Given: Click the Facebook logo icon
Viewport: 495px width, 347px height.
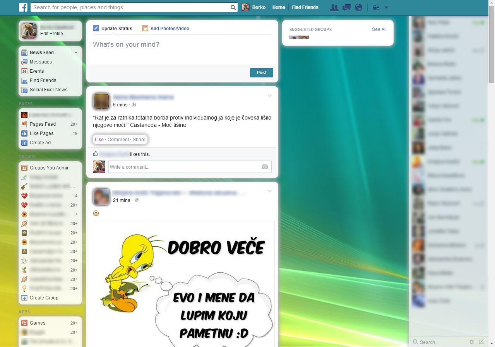Looking at the screenshot, I should tap(23, 7).
